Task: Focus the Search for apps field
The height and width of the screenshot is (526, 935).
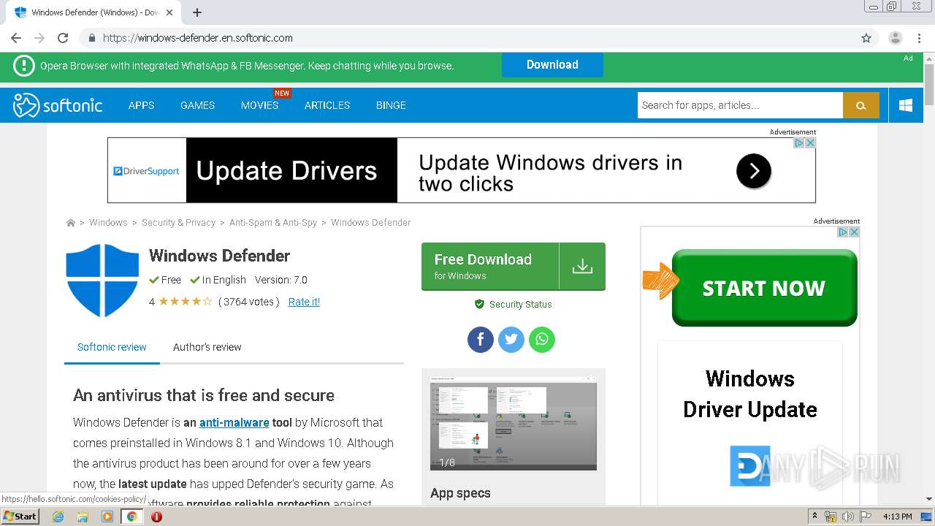Action: click(x=740, y=105)
